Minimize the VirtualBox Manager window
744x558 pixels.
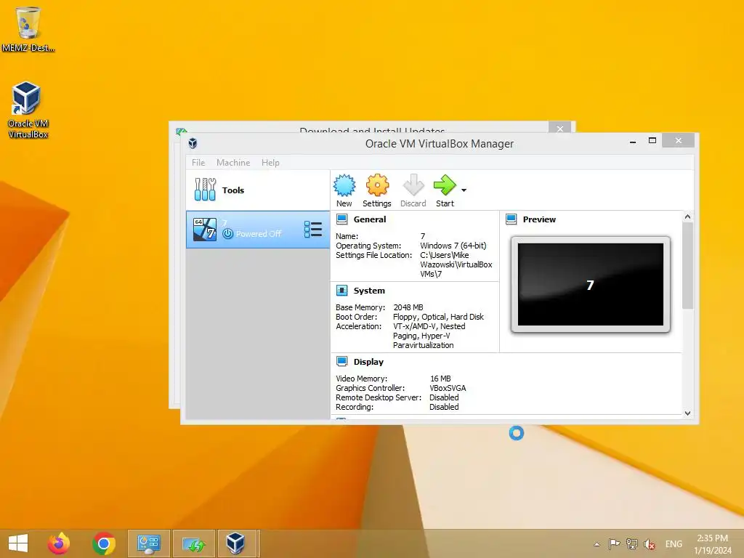pyautogui.click(x=633, y=142)
